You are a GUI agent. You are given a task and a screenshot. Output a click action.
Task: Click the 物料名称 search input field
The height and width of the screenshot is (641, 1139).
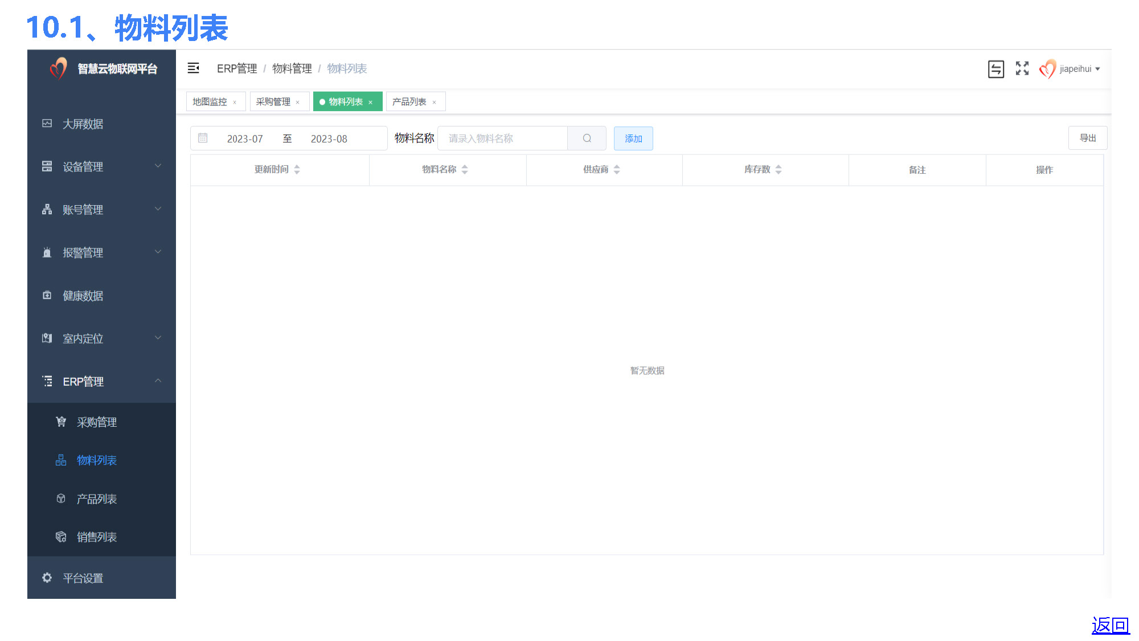coord(503,138)
